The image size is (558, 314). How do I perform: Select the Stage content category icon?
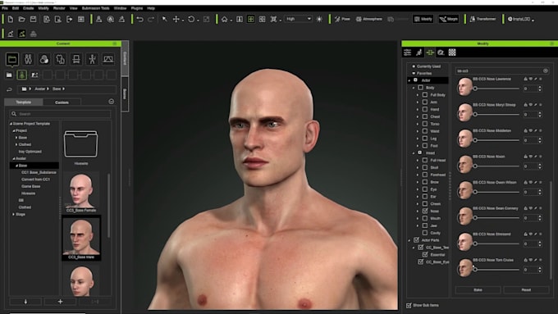tap(108, 59)
